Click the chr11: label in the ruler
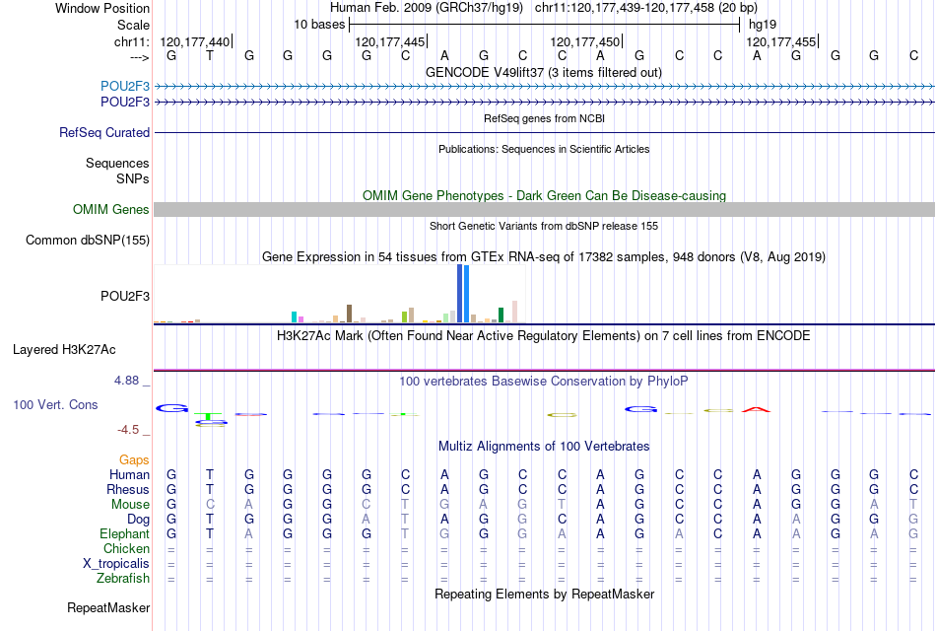936x631 pixels. tap(132, 41)
